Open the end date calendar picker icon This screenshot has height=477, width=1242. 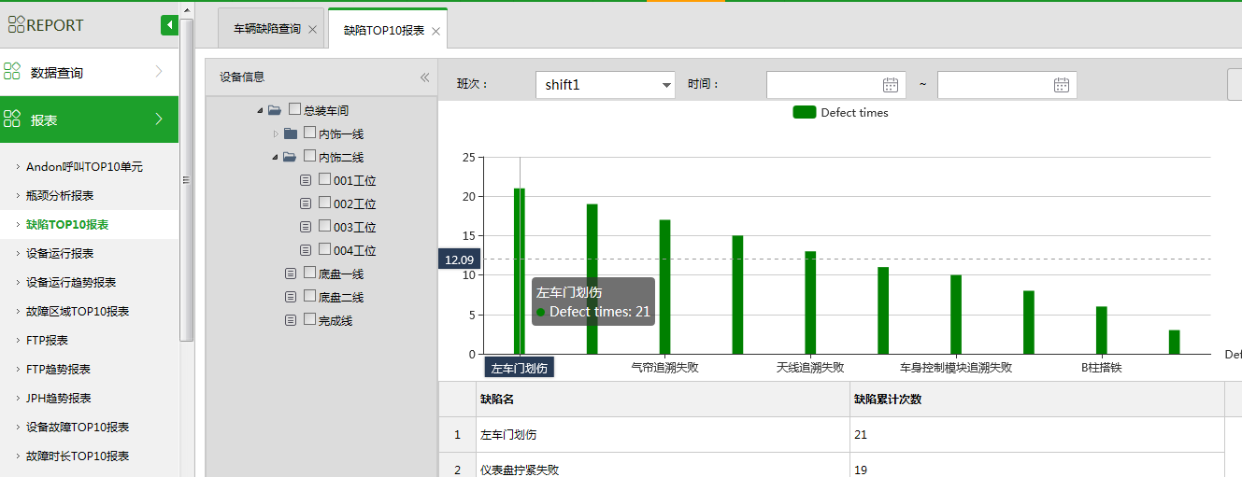click(x=1061, y=85)
